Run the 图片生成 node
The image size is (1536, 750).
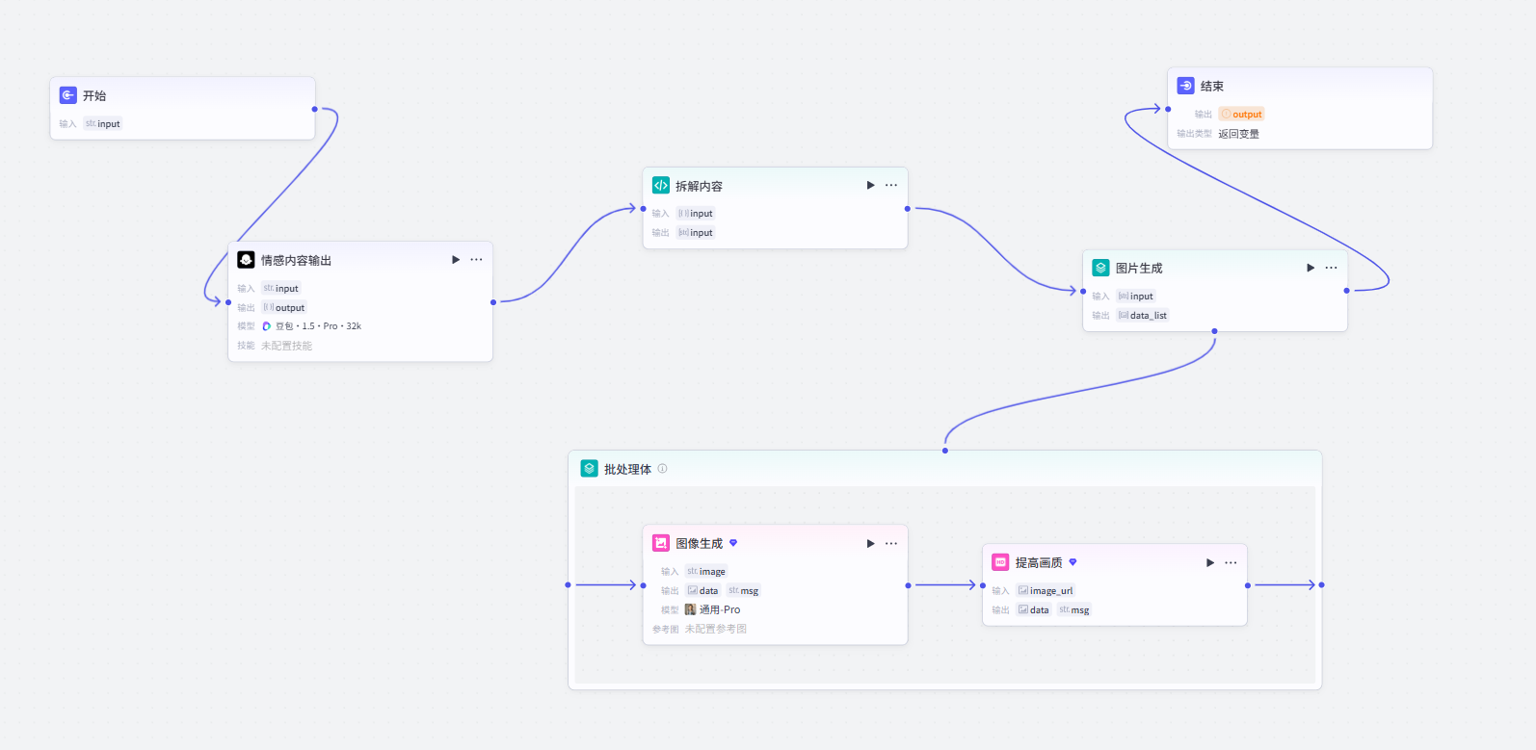pos(1311,268)
